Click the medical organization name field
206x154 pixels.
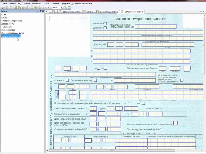click(x=148, y=32)
